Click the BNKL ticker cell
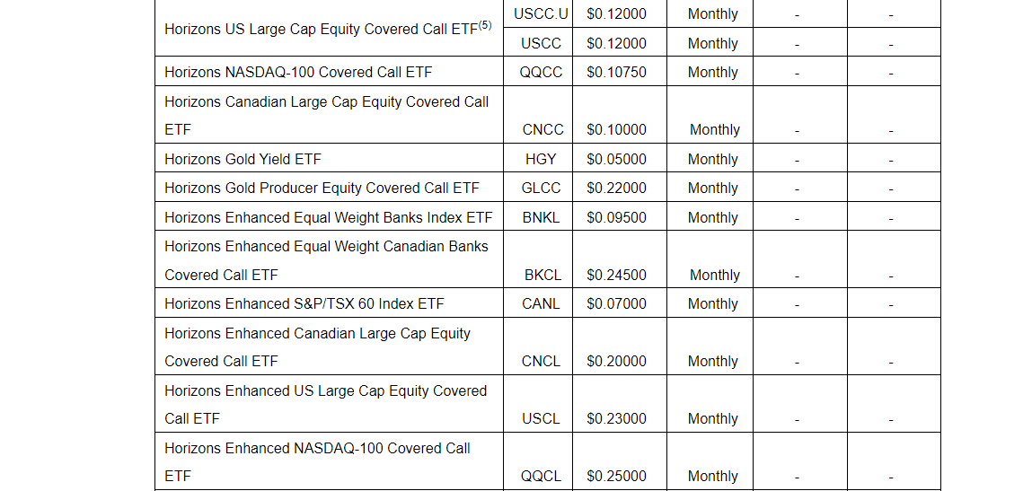This screenshot has width=1032, height=491. [541, 217]
